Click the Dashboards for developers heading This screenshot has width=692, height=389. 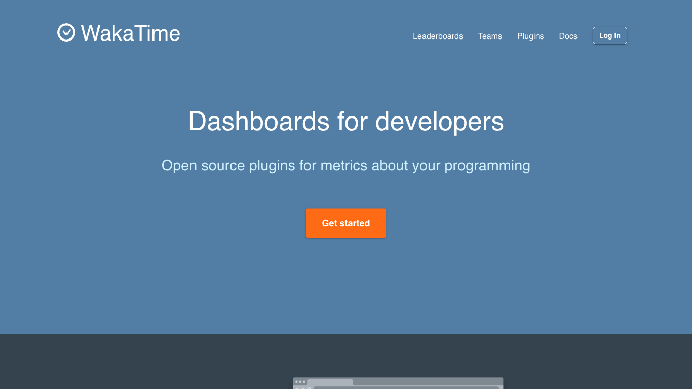(346, 122)
